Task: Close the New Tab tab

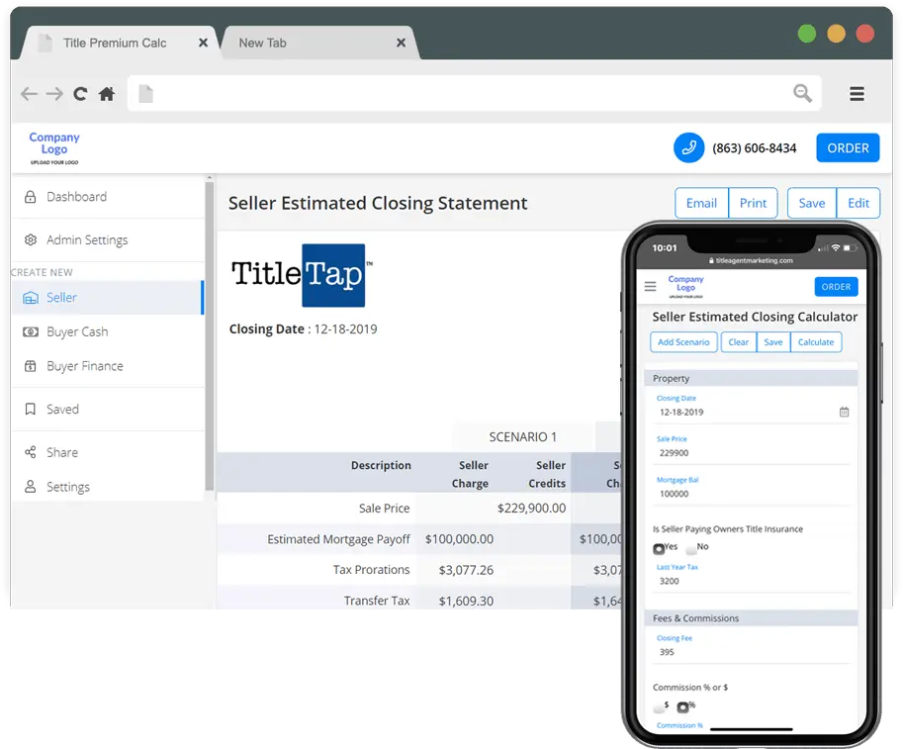Action: [402, 43]
